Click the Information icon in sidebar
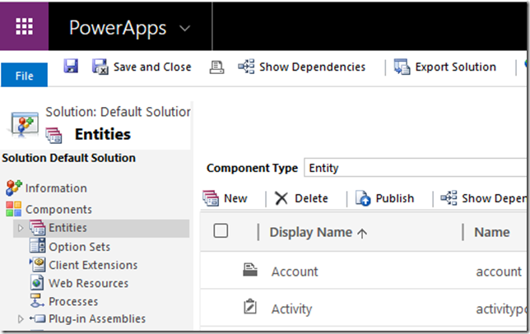The width and height of the screenshot is (530, 334). point(14,188)
